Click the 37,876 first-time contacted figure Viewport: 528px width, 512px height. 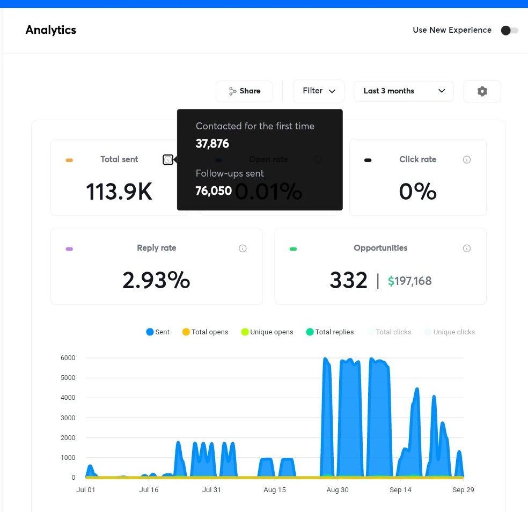pyautogui.click(x=212, y=144)
